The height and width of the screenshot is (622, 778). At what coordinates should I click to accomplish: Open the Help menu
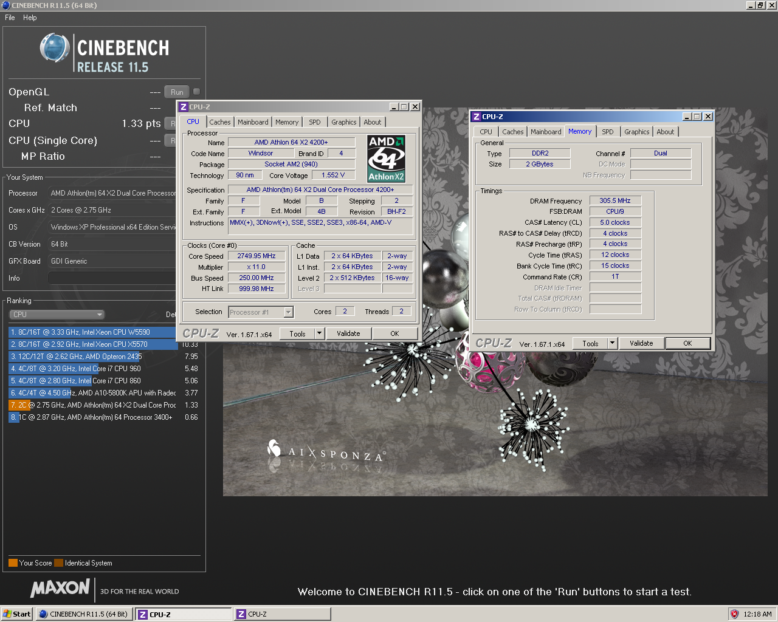click(x=30, y=18)
